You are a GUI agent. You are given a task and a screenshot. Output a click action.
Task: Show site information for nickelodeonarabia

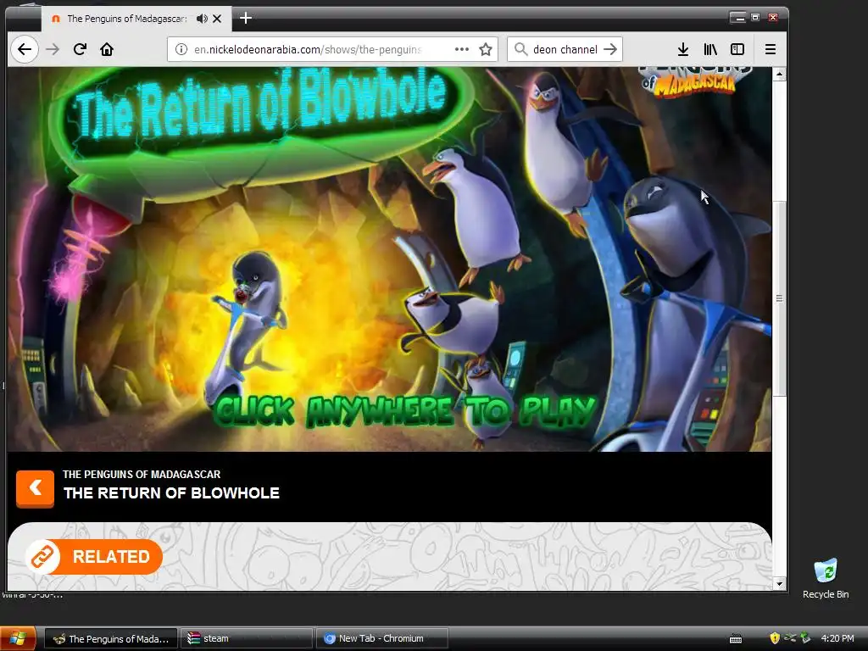pos(181,49)
